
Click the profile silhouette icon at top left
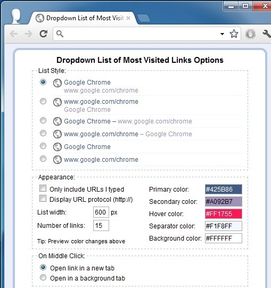point(15,16)
